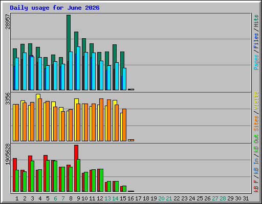Click the green day 28 axis label
The image size is (262, 204).
pos(223,198)
